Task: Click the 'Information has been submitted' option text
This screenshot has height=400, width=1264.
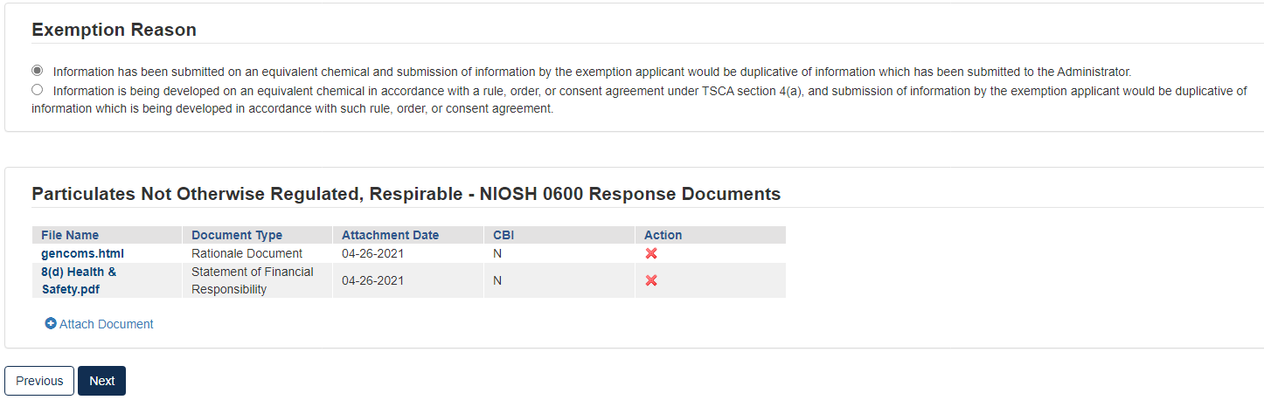Action: 592,72
